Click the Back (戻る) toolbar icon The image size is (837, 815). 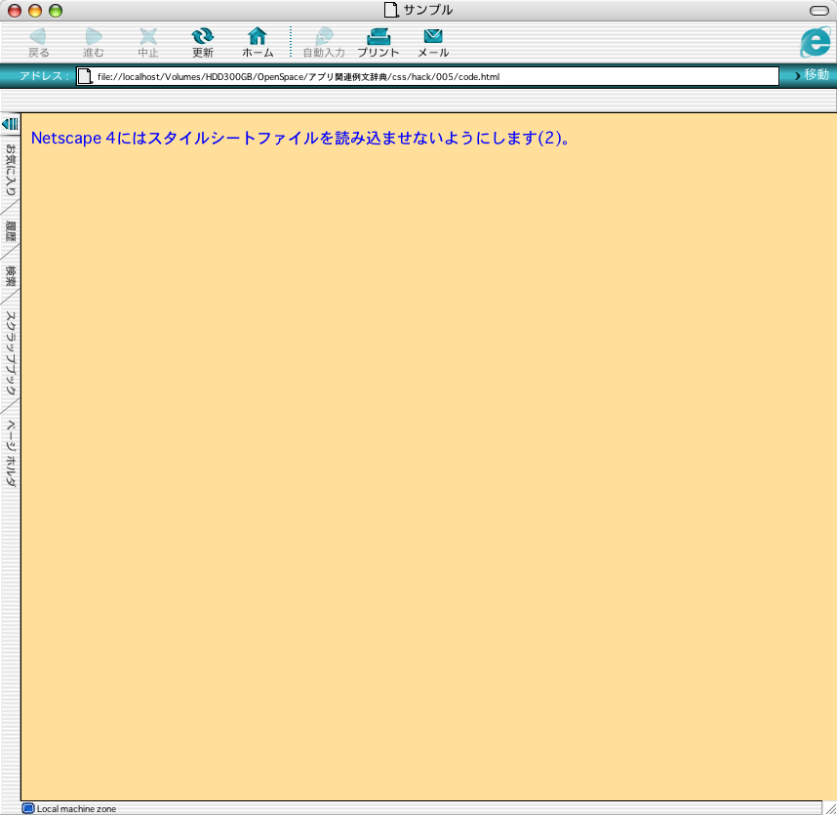[x=38, y=36]
